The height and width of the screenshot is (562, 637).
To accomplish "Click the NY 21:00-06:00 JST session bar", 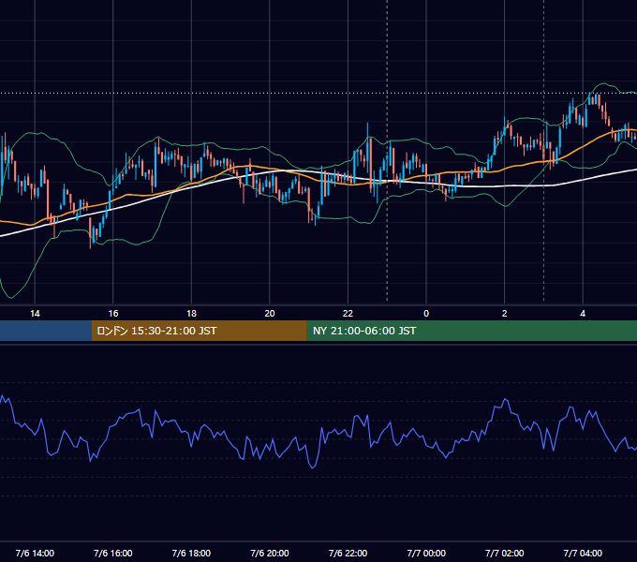I will [471, 331].
